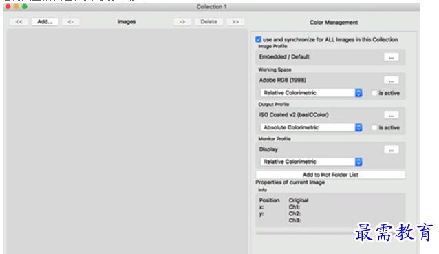Open Output Profile Absolute Colorimetric dropdown
439x254 pixels.
(311, 127)
